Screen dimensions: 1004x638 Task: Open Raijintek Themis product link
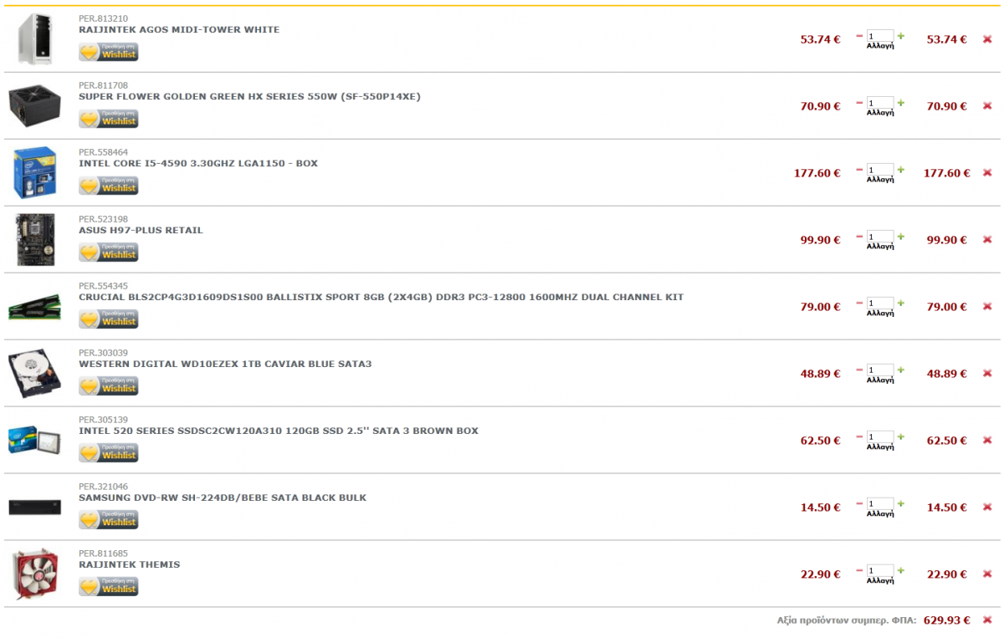(130, 565)
